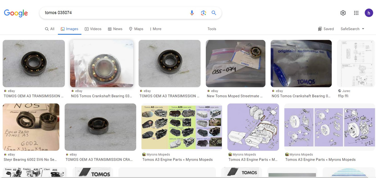376x178 pixels.
Task: Open highlighted NOS Tomos Crankshaft Bearing thumbnail
Action: click(102, 64)
